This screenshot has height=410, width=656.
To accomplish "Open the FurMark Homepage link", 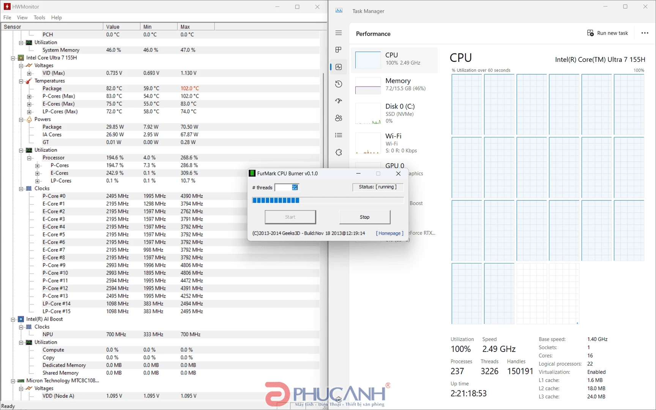I will [x=389, y=233].
